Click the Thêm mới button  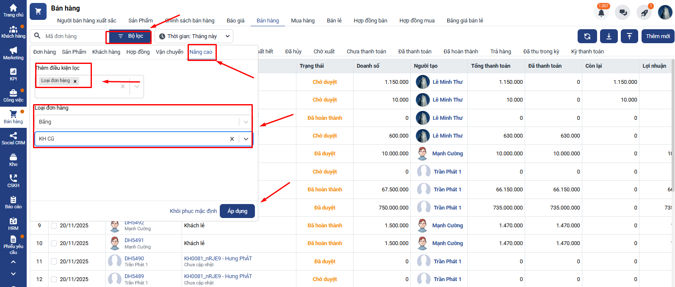coord(658,36)
